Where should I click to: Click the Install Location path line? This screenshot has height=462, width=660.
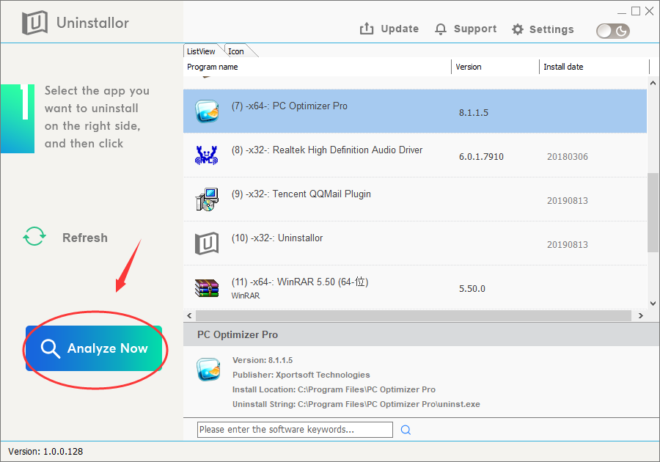pos(334,389)
